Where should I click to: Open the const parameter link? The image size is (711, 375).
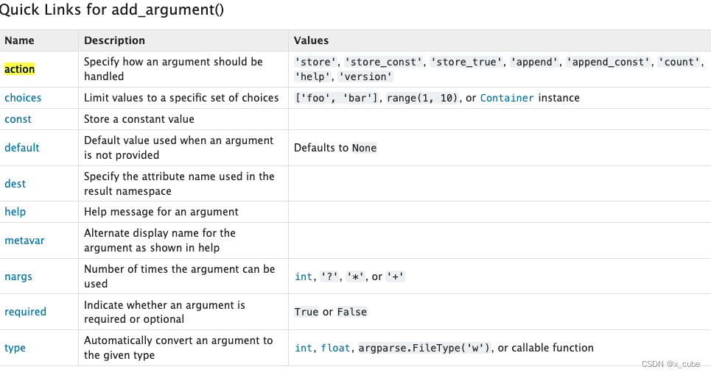[18, 119]
